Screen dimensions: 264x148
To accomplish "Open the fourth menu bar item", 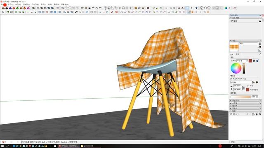I will [x=26, y=5].
